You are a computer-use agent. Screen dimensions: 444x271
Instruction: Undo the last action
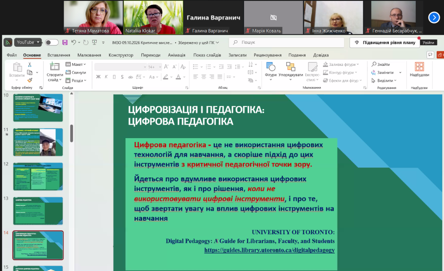(74, 42)
